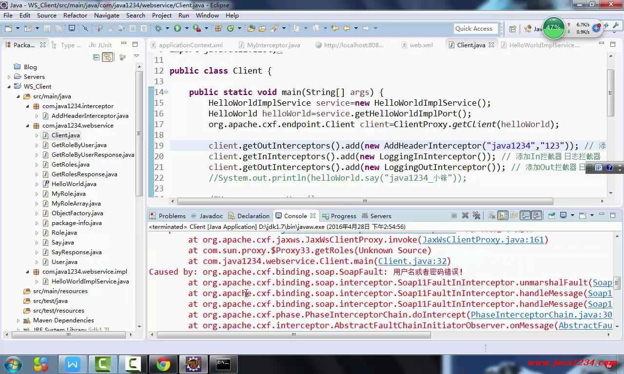
Task: Click the New Java Class icon
Action: click(230, 29)
